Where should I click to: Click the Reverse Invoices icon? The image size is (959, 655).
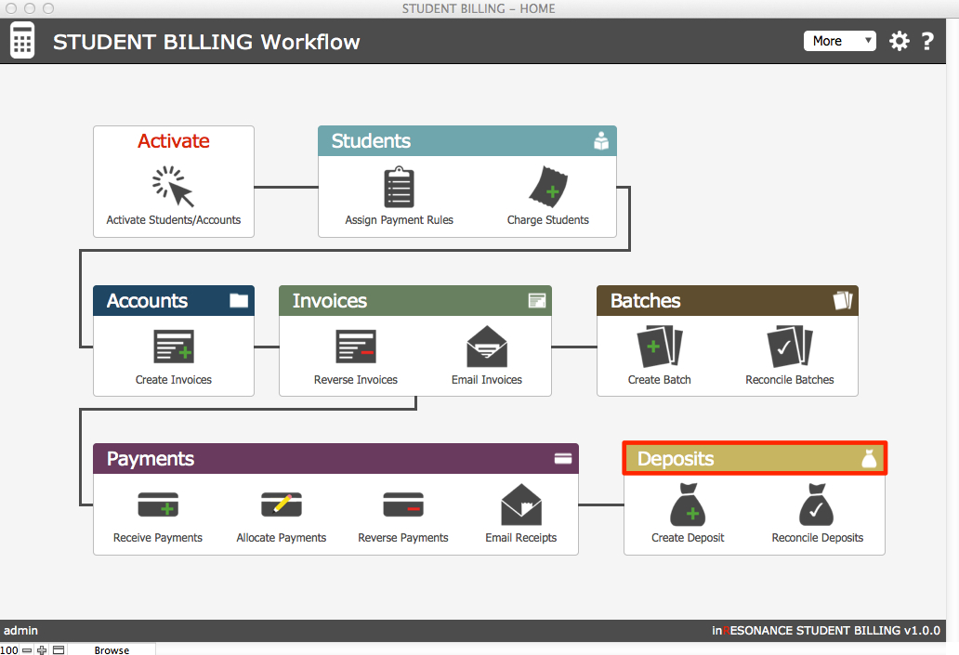pos(355,347)
